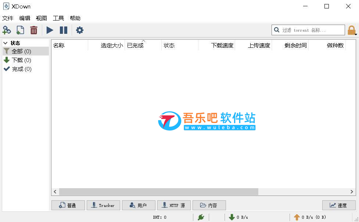Click the horizontal scrollbar thumb
Image resolution: width=359 pixels, height=222 pixels.
(x=159, y=192)
